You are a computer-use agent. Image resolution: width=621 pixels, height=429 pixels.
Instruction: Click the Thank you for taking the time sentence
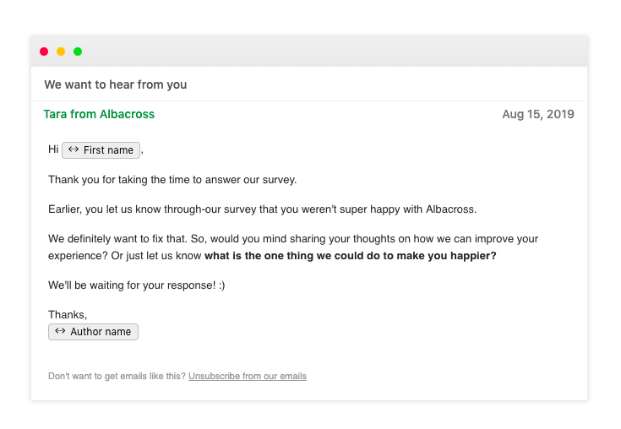click(172, 180)
